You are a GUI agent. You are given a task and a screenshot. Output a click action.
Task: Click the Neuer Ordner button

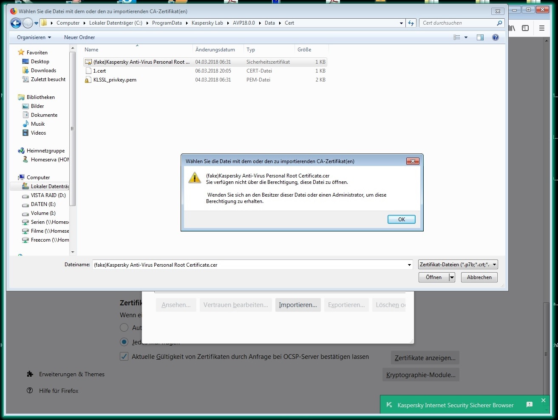(x=79, y=37)
